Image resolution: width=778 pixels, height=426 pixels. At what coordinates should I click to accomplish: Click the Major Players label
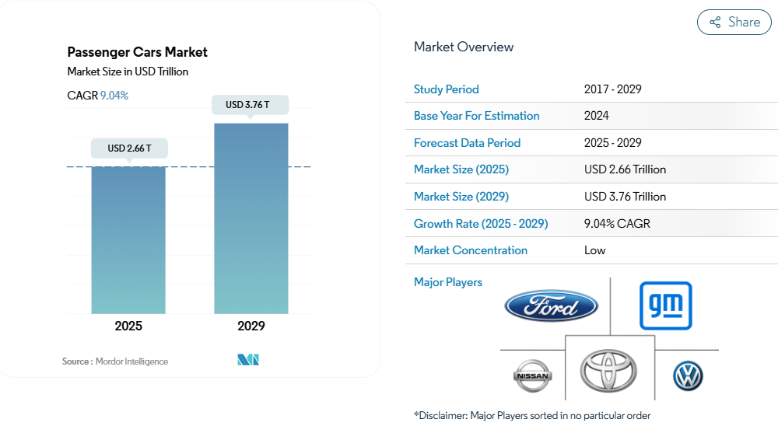point(448,282)
